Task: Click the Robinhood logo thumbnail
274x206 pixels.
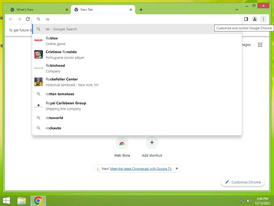Action: (x=39, y=68)
